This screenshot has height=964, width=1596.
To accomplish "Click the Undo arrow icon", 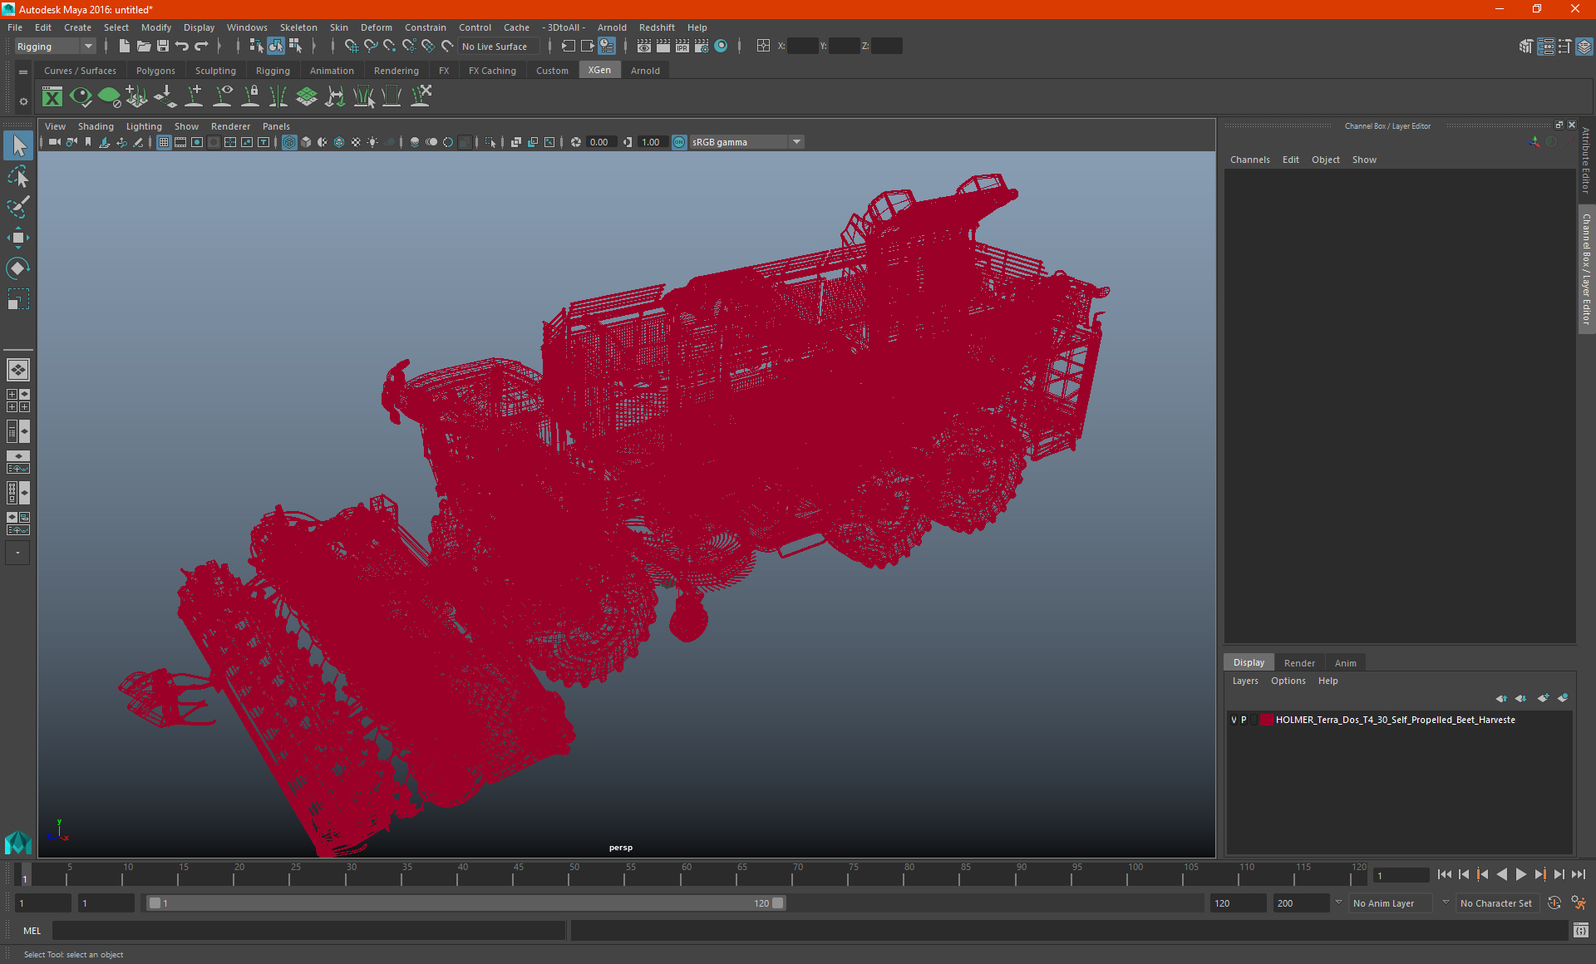I will pos(182,47).
